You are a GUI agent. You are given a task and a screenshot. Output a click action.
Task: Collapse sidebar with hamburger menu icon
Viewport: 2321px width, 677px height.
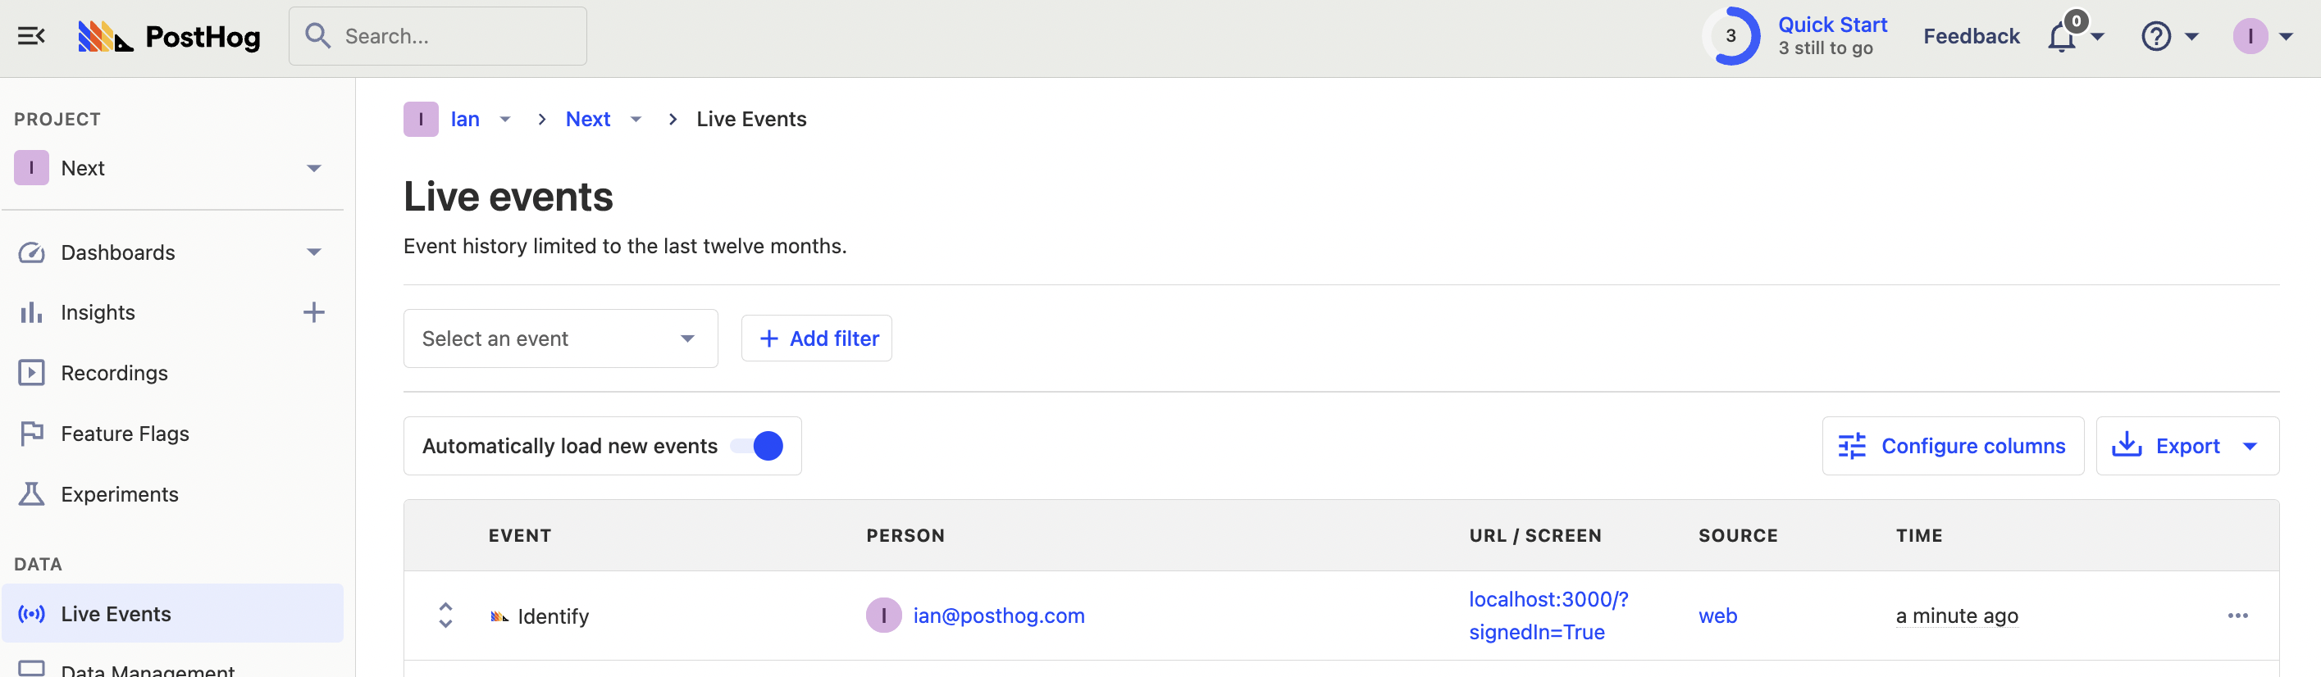click(x=31, y=36)
